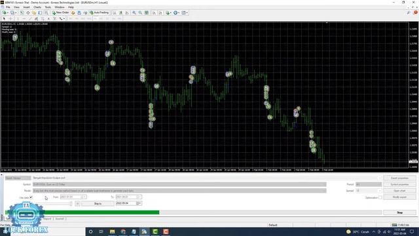
Task: Open the From date picker
Action: (x=73, y=197)
